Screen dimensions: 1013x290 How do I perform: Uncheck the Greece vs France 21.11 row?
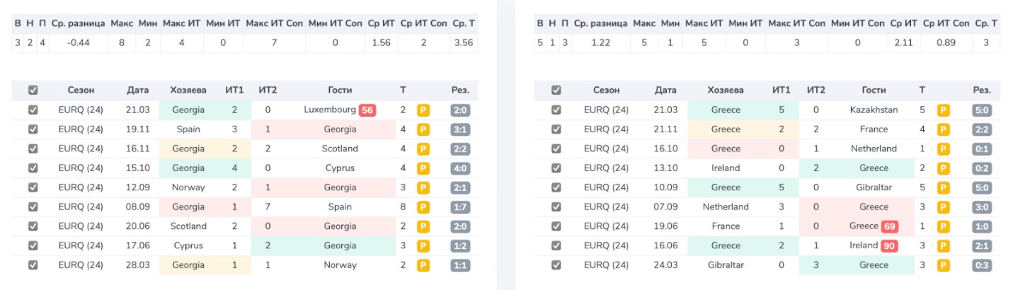556,129
